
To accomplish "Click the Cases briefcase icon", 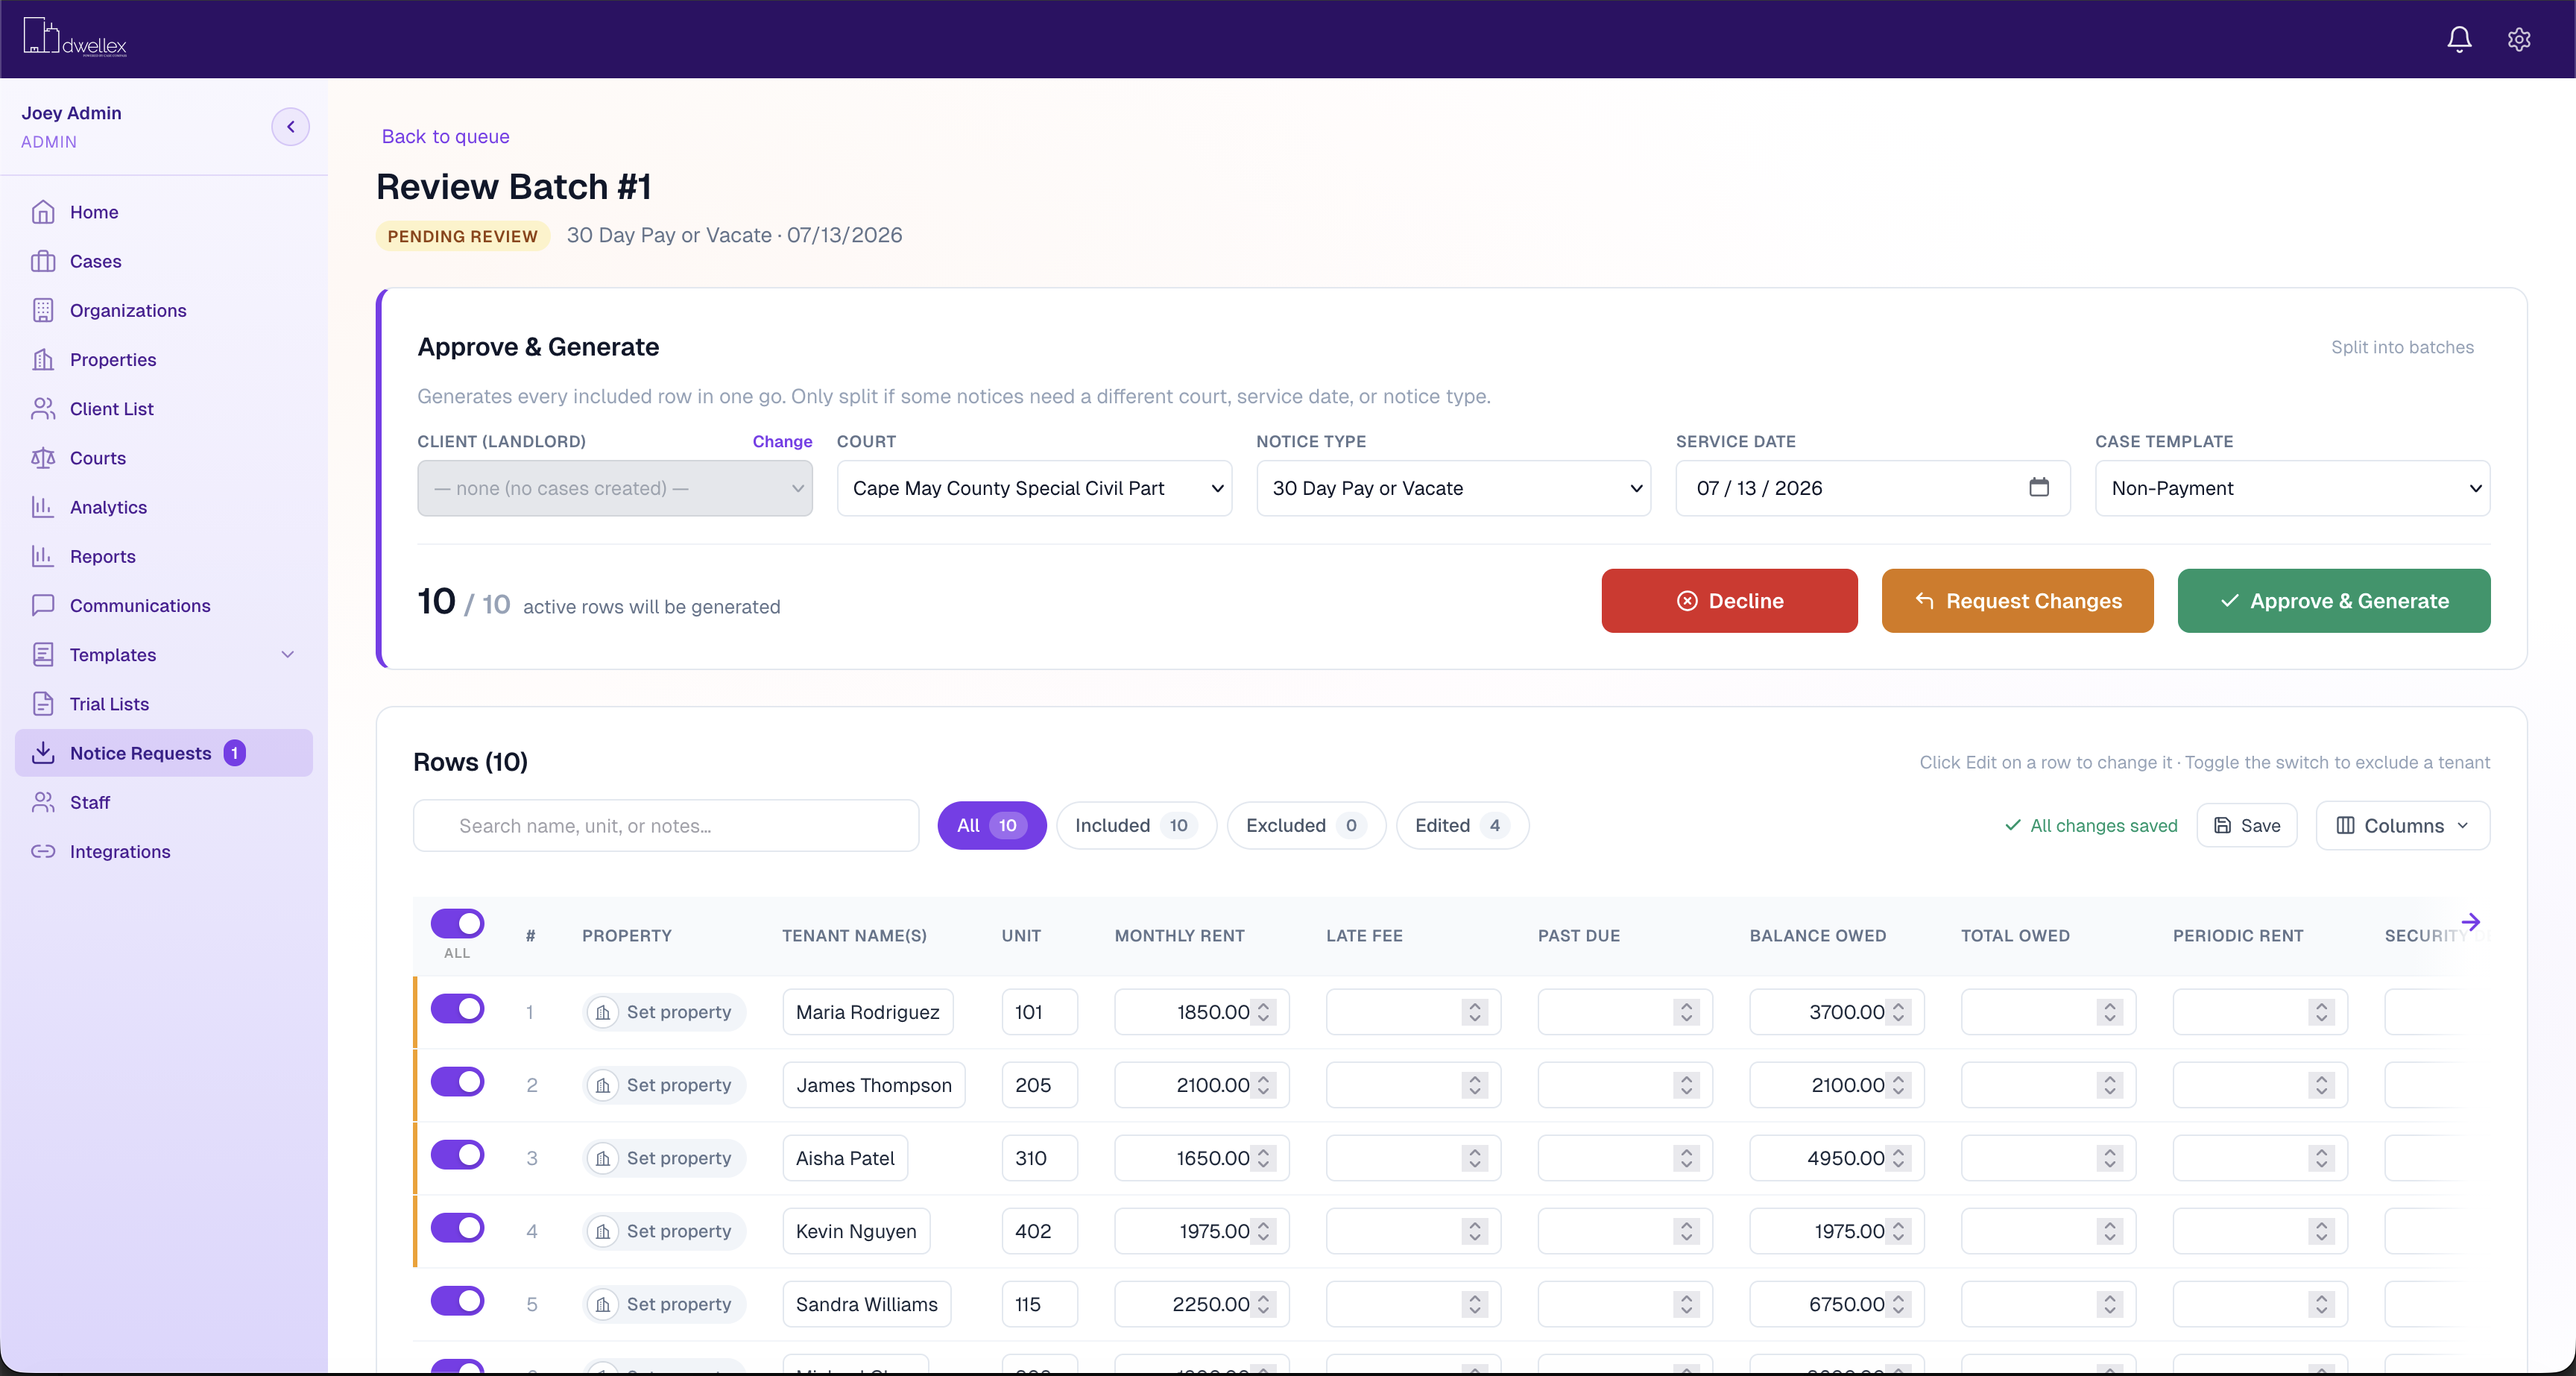I will pos(43,261).
